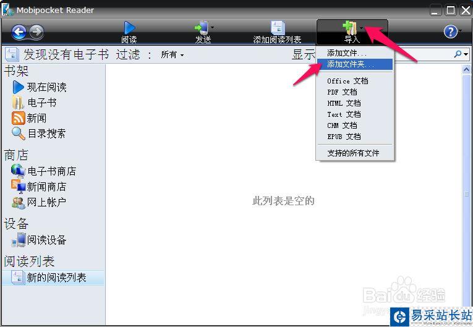Open 目录搜索 in the sidebar
Viewport: 473px width, 327px height.
[x=47, y=134]
